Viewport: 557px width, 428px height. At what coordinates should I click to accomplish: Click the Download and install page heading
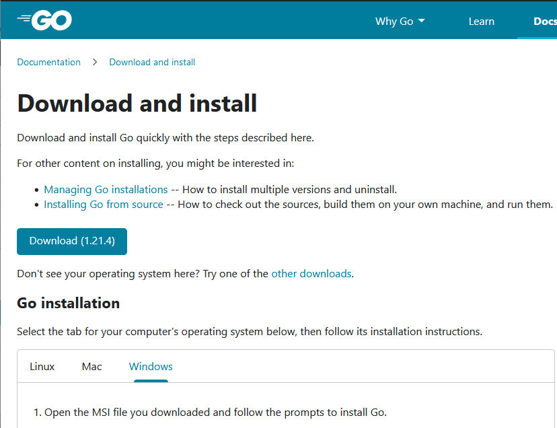tap(137, 104)
